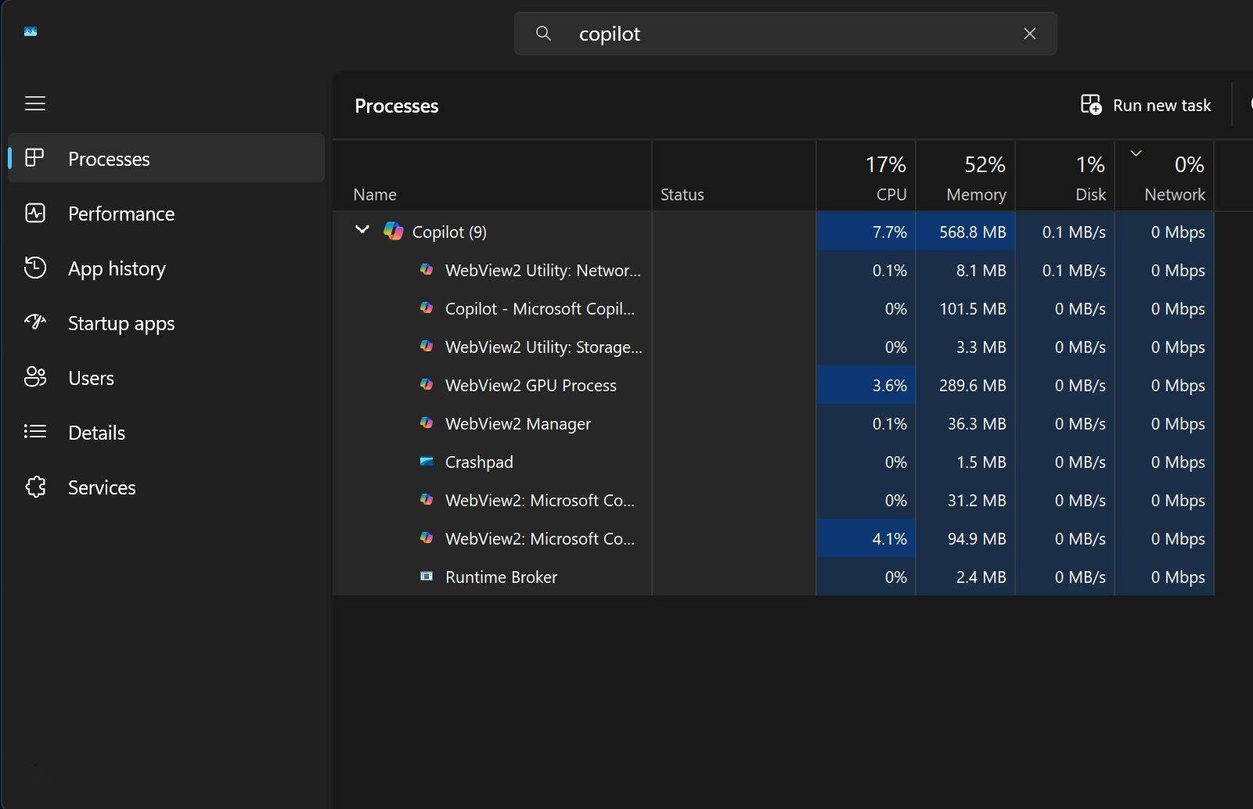Click the 3.6% CPU value
This screenshot has width=1253, height=809.
(889, 385)
